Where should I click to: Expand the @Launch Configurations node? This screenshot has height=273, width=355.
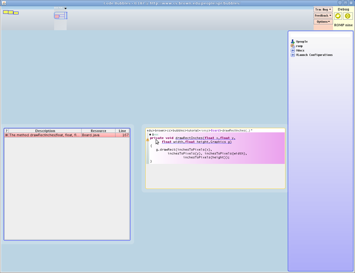pos(293,55)
